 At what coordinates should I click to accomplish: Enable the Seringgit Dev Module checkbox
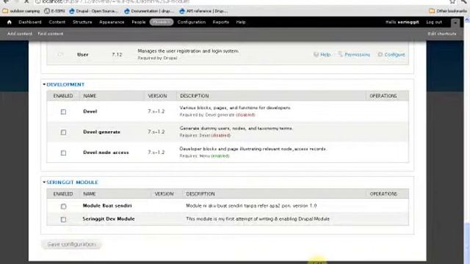tap(63, 220)
